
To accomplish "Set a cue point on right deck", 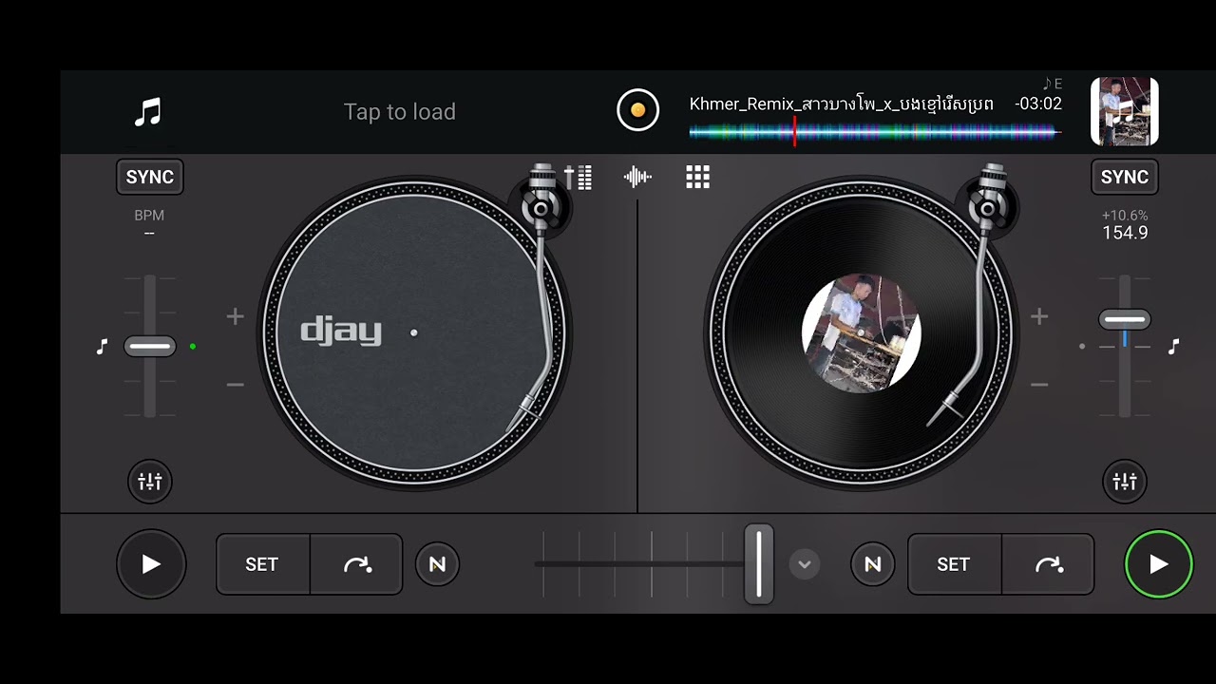I will tap(954, 564).
